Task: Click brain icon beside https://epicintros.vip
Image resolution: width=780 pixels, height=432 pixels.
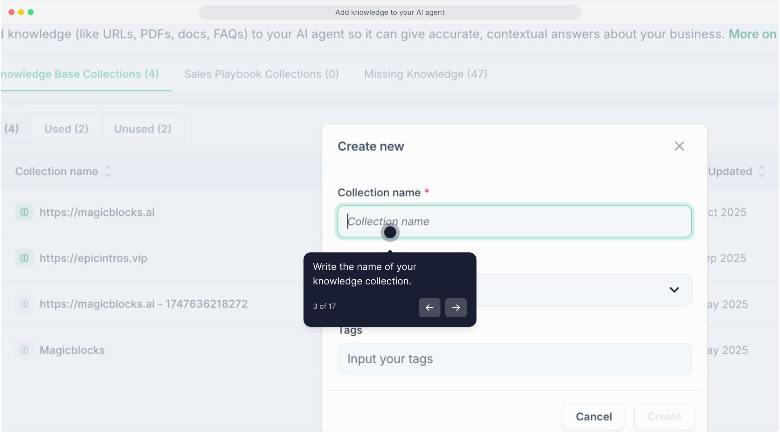Action: (x=24, y=258)
